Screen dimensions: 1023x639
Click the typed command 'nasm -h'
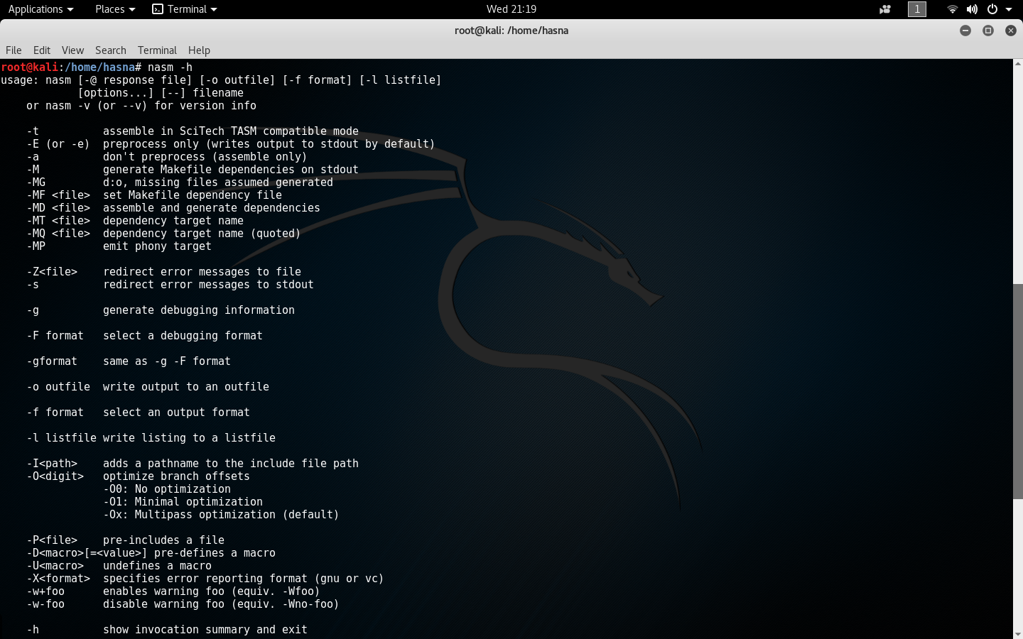point(170,67)
